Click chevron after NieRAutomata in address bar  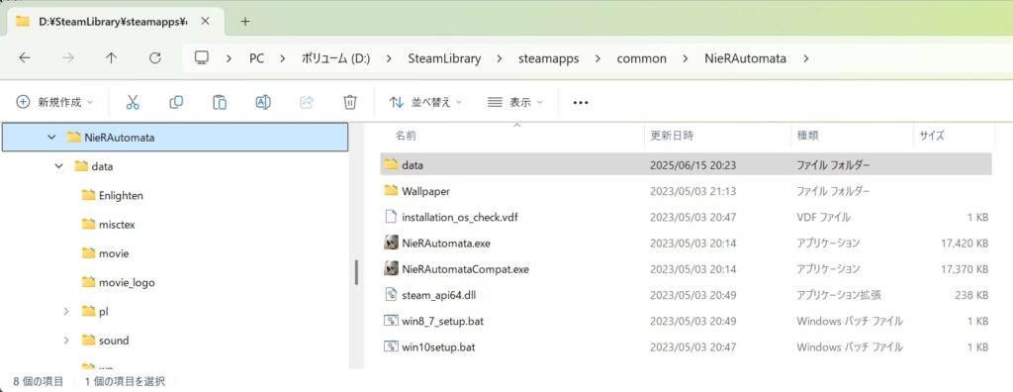(x=805, y=58)
